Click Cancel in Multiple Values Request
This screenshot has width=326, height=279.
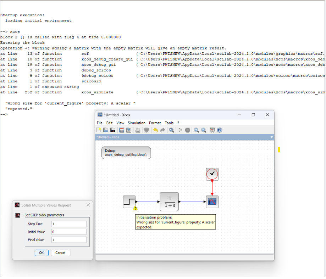coord(60,253)
